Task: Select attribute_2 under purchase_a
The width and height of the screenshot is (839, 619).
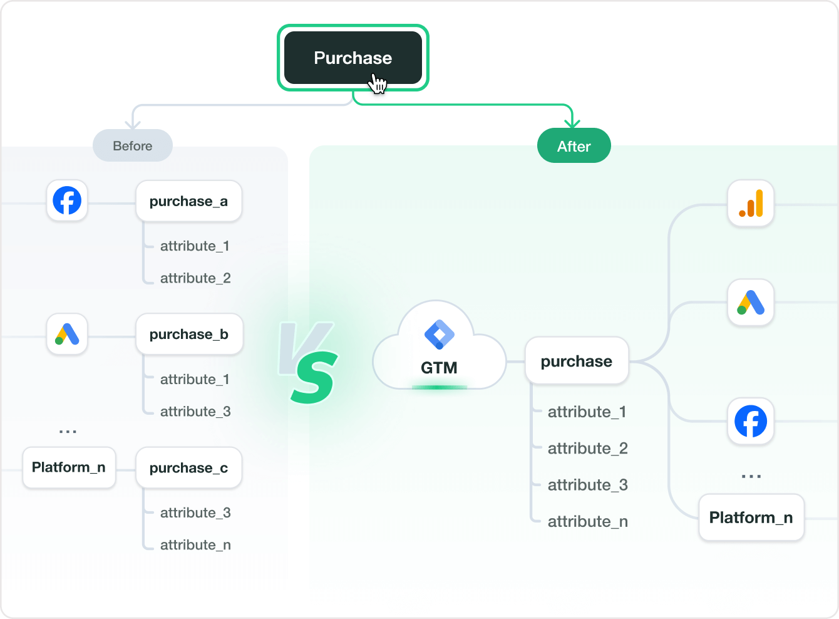Action: (195, 278)
